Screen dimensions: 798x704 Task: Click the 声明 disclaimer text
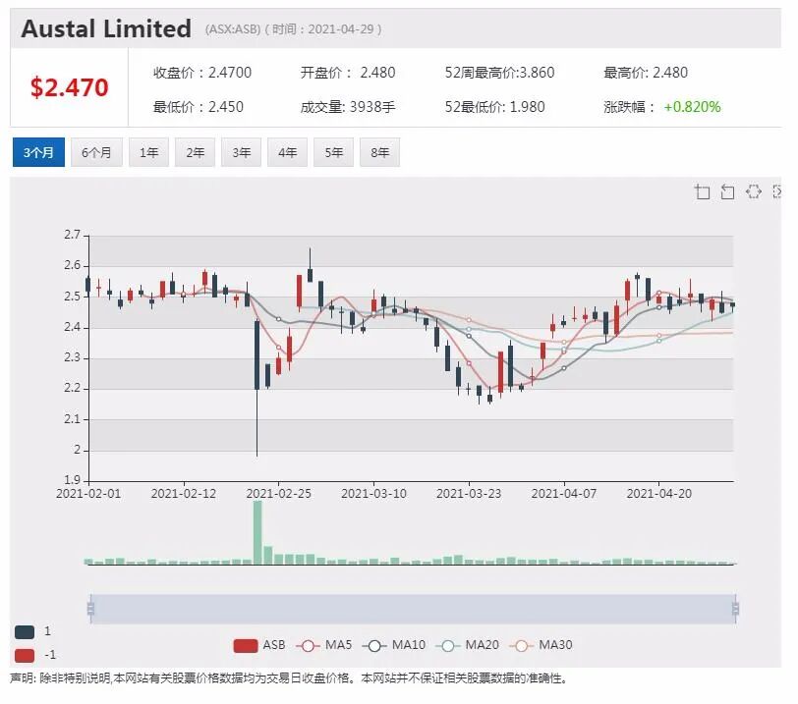(x=289, y=678)
